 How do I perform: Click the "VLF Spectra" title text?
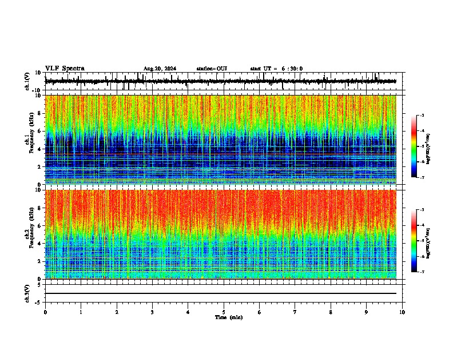click(65, 69)
